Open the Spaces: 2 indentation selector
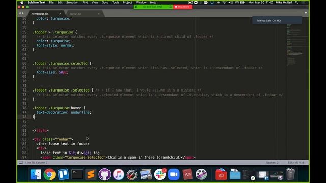 272,163
